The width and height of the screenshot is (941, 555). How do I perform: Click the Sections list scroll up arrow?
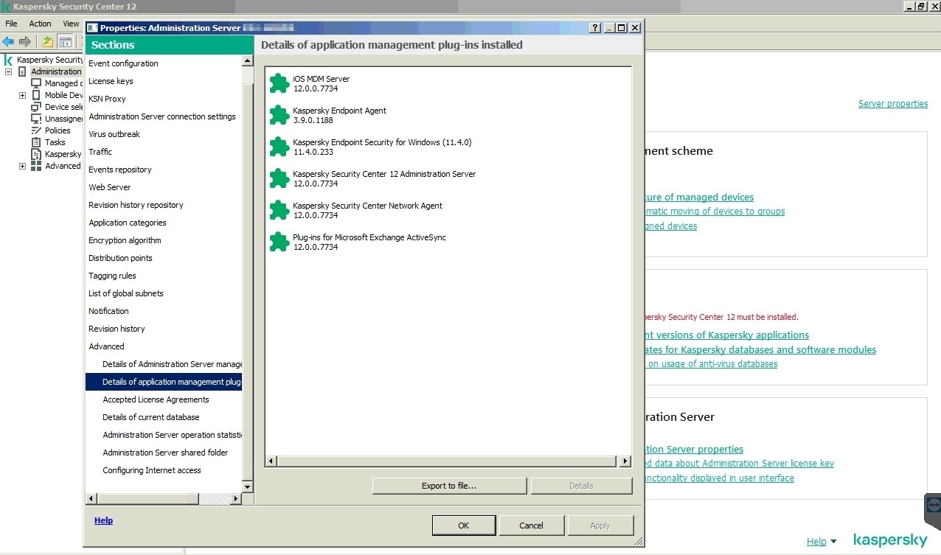(x=248, y=60)
